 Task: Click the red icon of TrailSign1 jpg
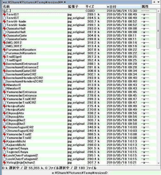pyautogui.click(x=5, y=57)
